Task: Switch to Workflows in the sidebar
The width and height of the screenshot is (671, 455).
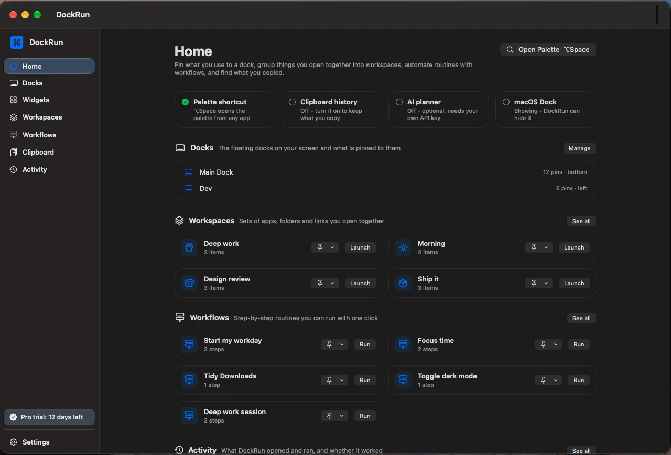Action: click(x=49, y=135)
